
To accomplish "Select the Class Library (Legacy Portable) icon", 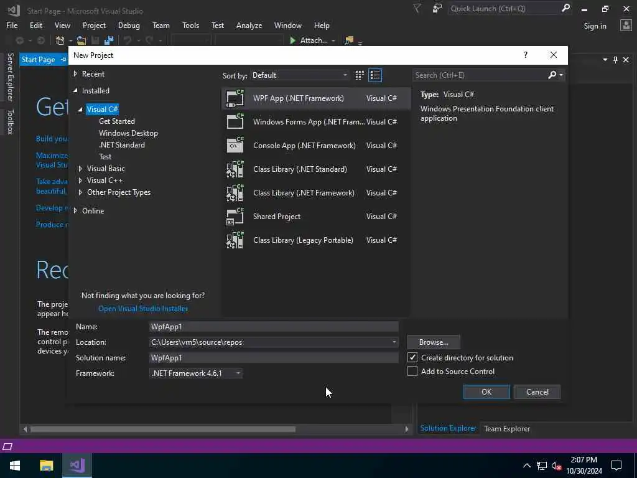I will tap(235, 240).
